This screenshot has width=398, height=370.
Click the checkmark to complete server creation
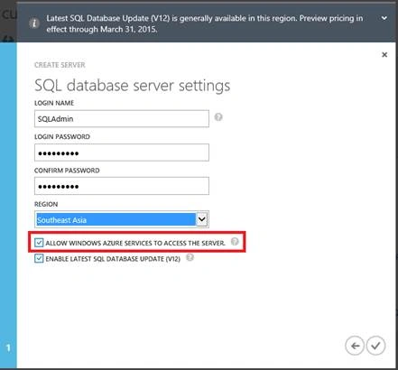(375, 346)
